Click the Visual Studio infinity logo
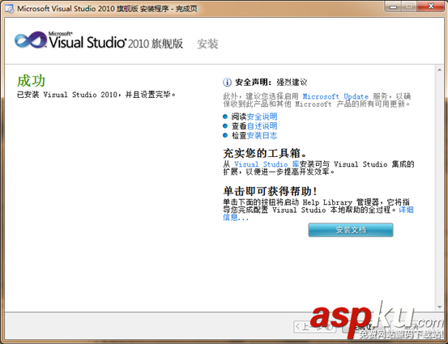This screenshot has width=448, height=344. click(x=31, y=40)
